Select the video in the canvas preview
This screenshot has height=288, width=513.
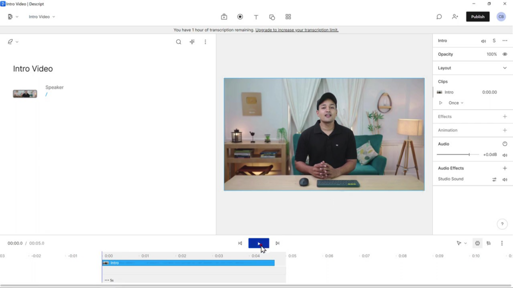324,134
